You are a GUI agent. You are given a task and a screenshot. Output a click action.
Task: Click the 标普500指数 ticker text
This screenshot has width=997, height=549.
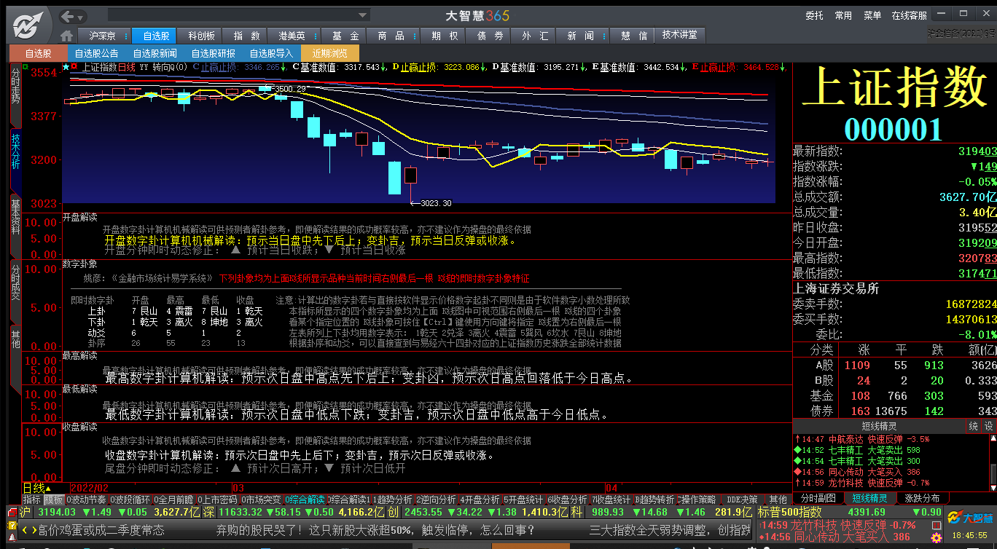791,513
